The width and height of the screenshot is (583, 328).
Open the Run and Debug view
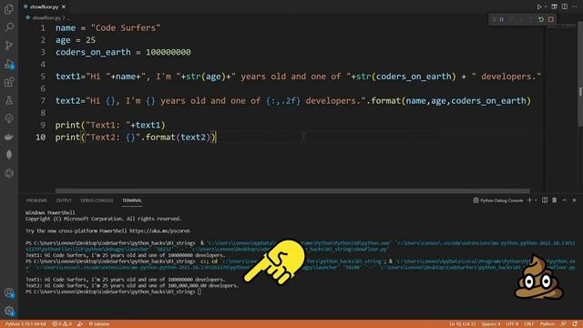click(9, 64)
